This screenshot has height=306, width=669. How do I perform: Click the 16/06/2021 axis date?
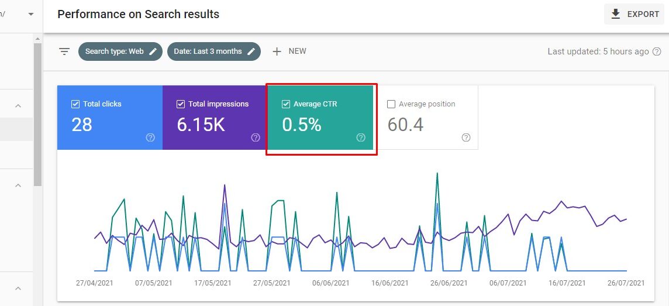(389, 283)
